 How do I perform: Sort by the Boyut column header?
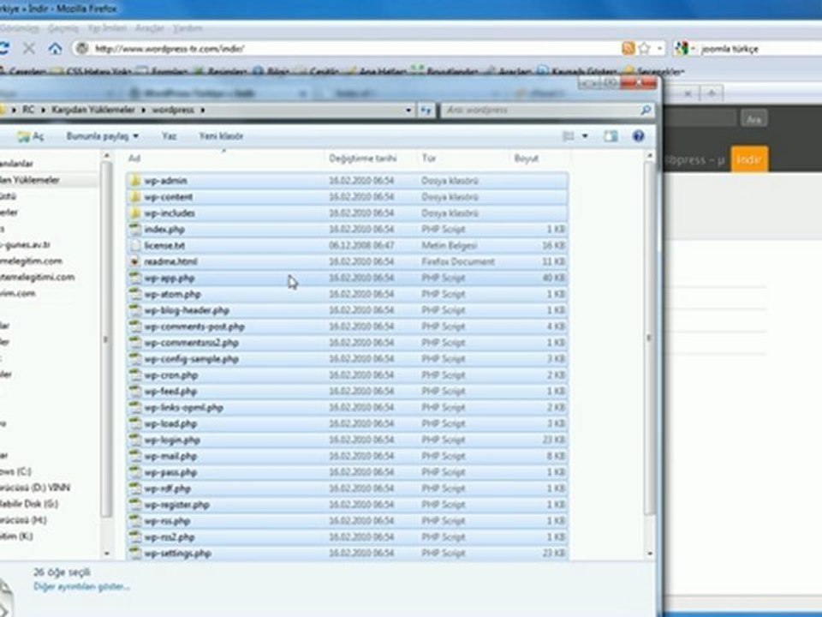[527, 159]
